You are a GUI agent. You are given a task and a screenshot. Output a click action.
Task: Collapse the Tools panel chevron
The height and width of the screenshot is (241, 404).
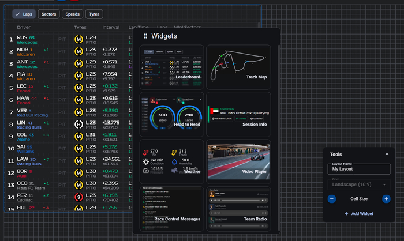click(x=387, y=155)
